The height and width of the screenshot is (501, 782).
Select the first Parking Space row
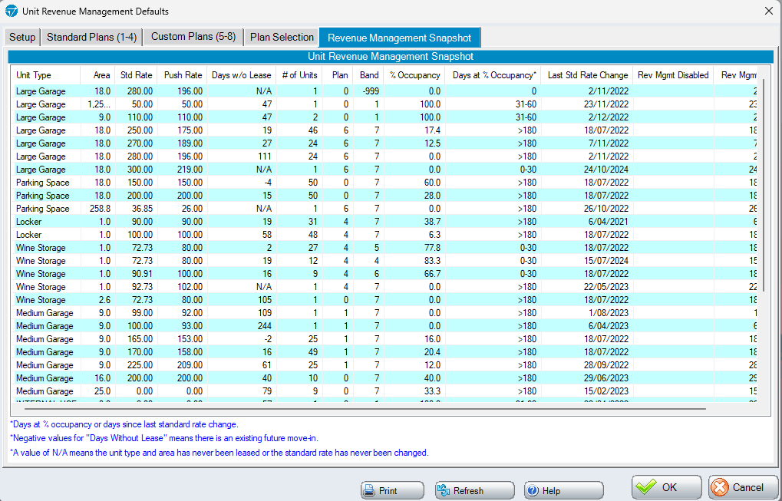[x=43, y=183]
